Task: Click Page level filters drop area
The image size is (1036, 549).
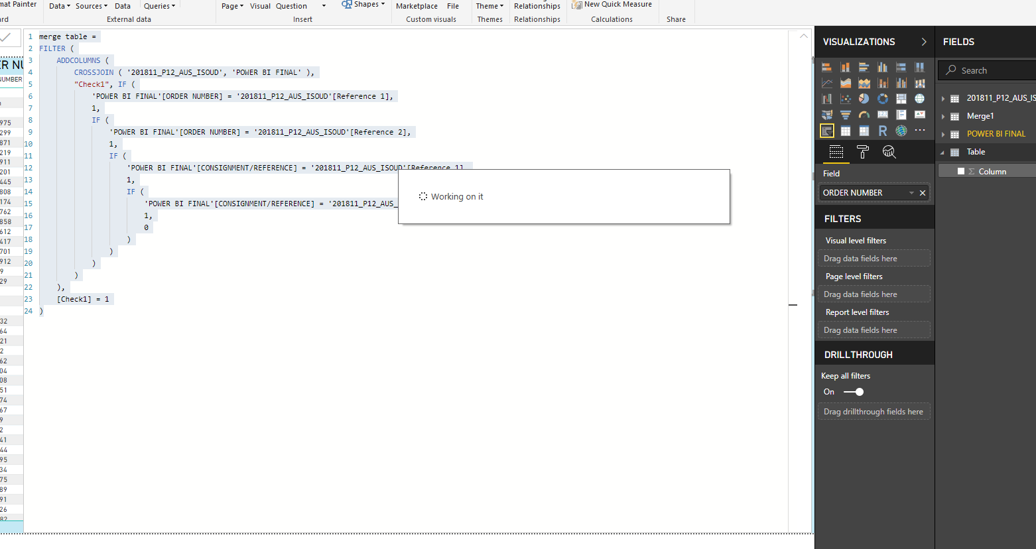Action: pyautogui.click(x=874, y=294)
